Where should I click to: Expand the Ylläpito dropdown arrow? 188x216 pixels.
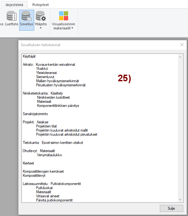[x=41, y=28]
